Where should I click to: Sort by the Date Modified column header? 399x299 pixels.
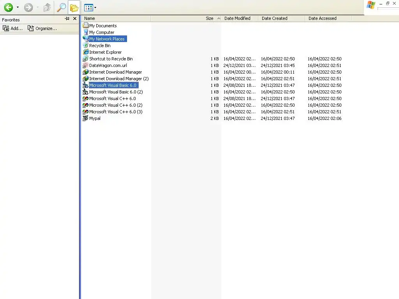pyautogui.click(x=240, y=18)
